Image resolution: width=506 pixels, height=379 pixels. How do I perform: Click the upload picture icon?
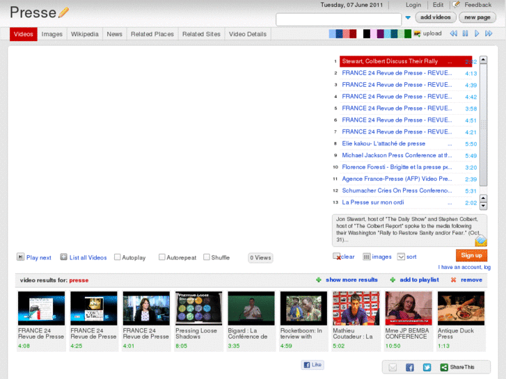coord(417,33)
